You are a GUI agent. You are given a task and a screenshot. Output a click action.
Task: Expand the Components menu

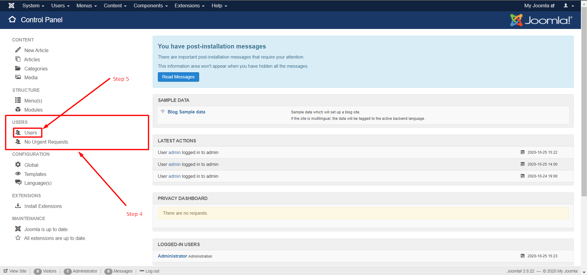tap(150, 5)
